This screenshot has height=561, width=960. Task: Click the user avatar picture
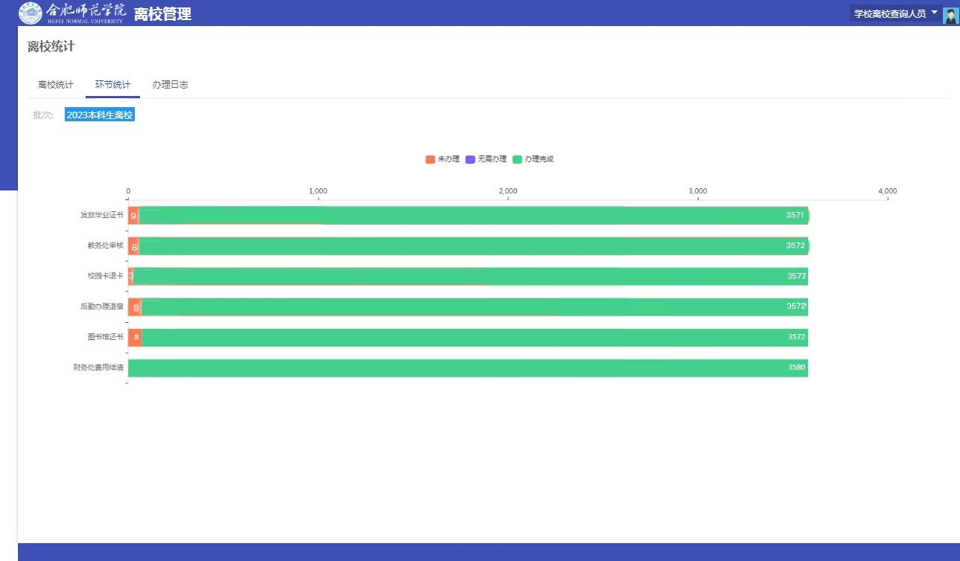click(950, 15)
